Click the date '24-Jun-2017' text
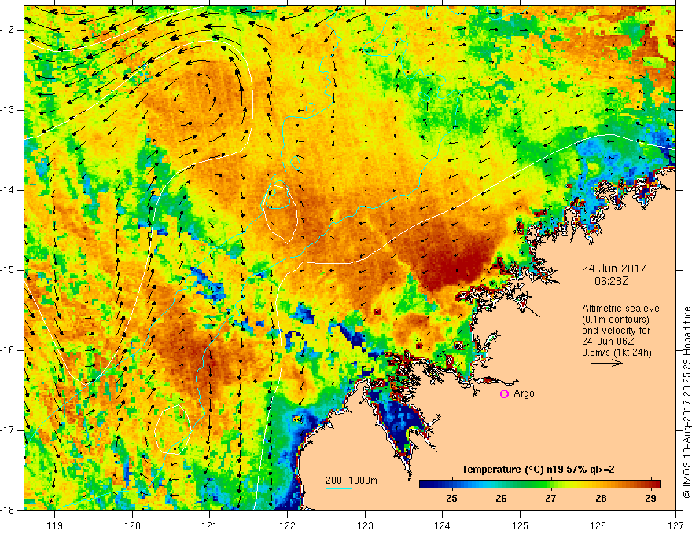Viewport: 692px width, 534px height. (613, 269)
